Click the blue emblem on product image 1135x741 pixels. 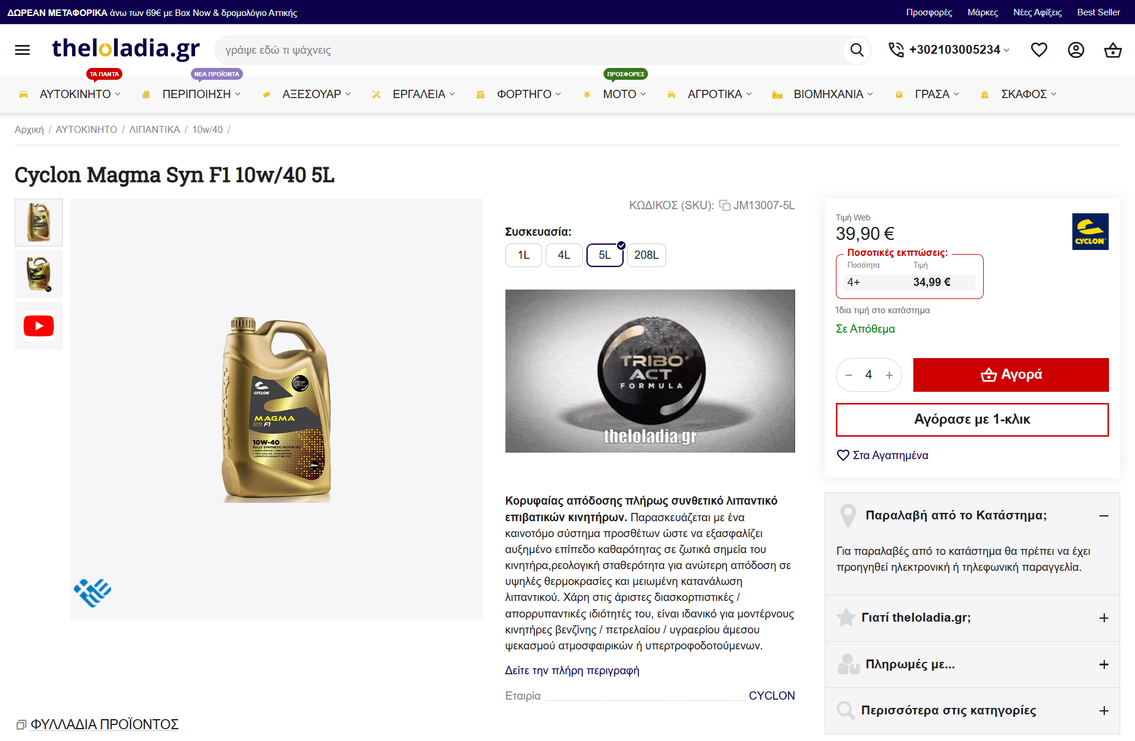pos(92,593)
